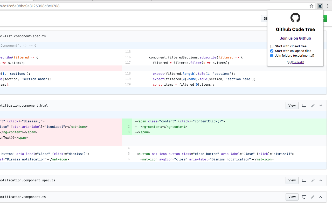The width and height of the screenshot is (332, 207).
Task: View file notification.component.ts
Action: point(292,197)
